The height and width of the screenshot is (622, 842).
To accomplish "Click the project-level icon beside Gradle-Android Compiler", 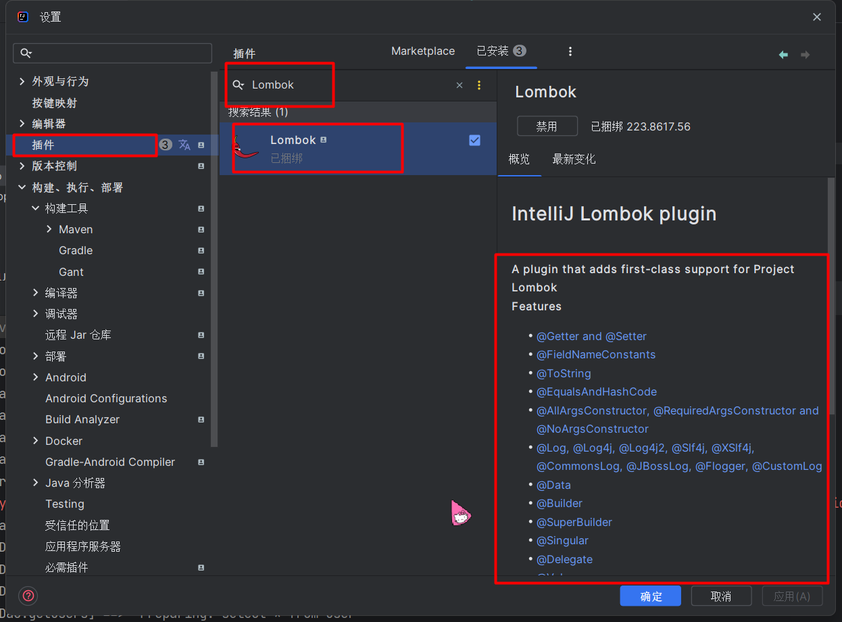I will pos(201,462).
